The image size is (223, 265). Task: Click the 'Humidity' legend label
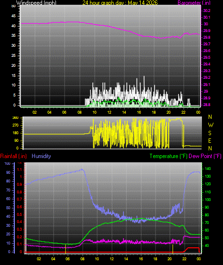click(41, 156)
